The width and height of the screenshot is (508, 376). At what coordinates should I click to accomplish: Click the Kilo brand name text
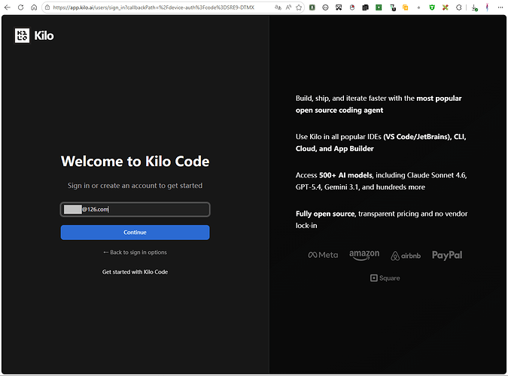[x=44, y=35]
